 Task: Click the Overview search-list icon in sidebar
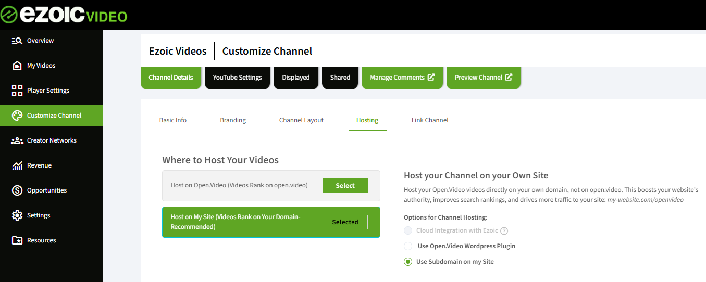pos(17,41)
